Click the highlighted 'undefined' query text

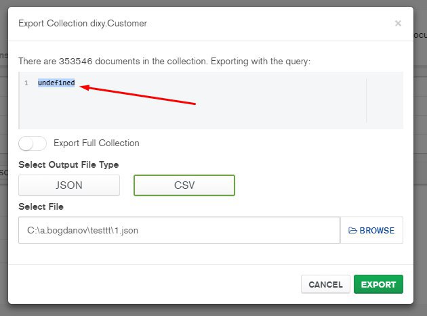(x=56, y=83)
